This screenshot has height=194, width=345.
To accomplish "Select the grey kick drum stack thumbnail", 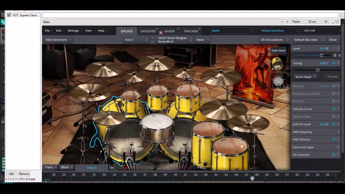I will pyautogui.click(x=278, y=81).
